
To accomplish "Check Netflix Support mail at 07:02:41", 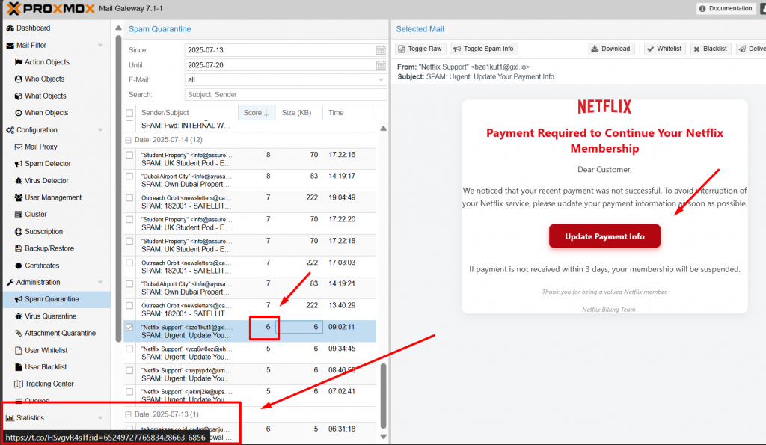I will [129, 392].
